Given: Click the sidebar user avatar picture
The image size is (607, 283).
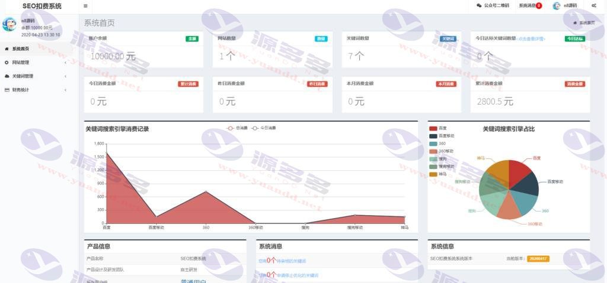Looking at the screenshot, I should click(x=9, y=24).
